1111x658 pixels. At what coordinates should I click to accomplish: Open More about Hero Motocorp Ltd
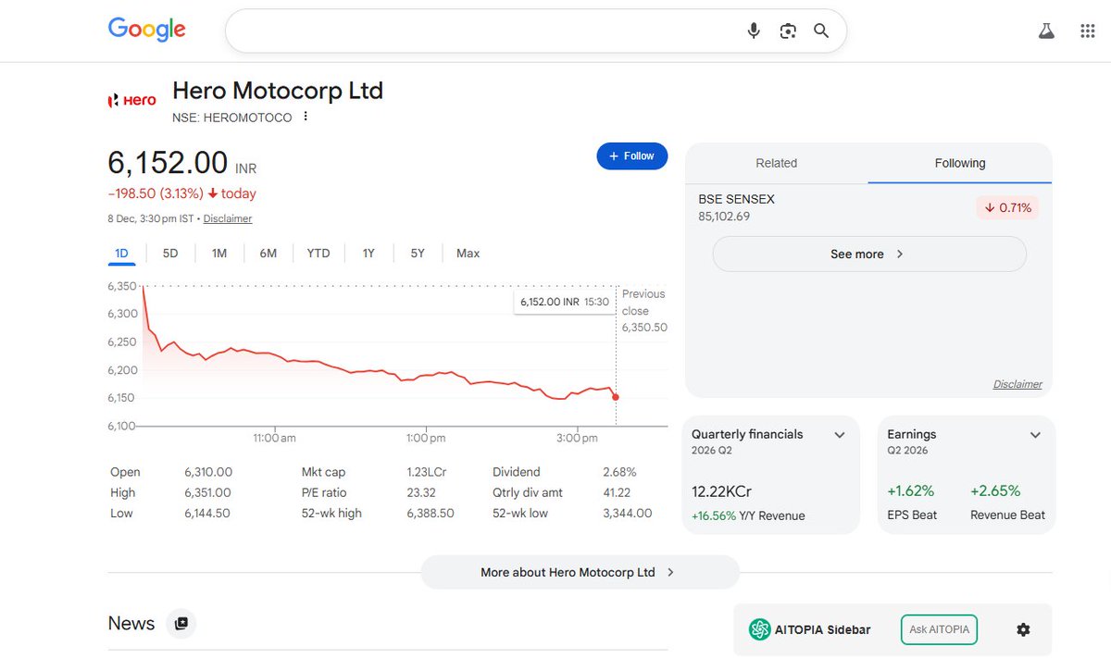point(580,572)
